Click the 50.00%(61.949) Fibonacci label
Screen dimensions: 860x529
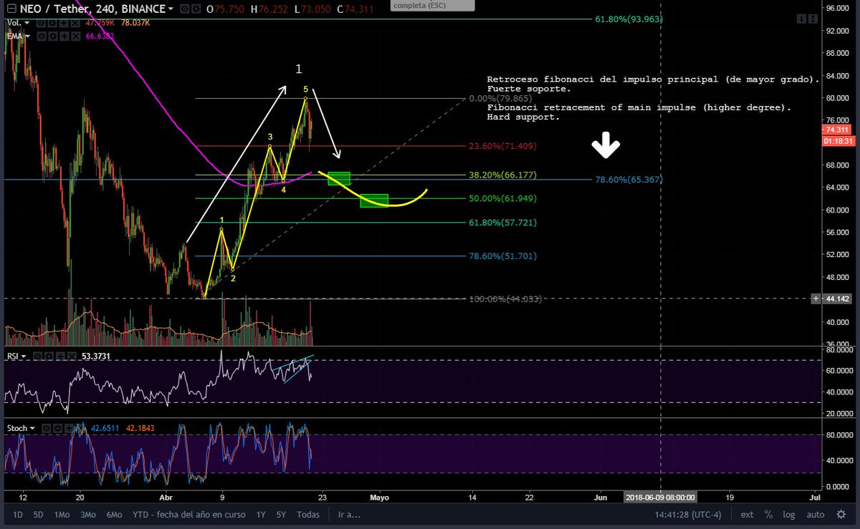pos(502,198)
